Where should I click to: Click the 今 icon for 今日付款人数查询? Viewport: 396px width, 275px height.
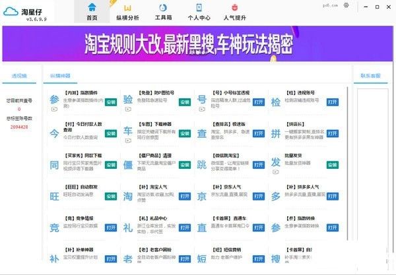(54, 133)
